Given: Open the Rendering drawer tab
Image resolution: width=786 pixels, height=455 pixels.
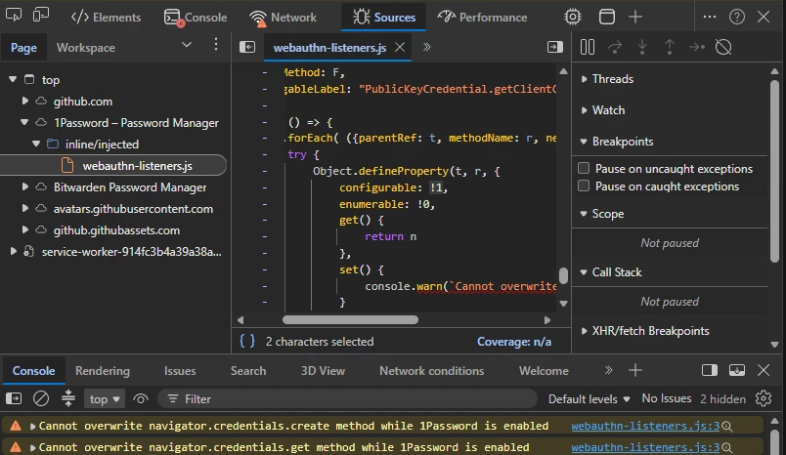Looking at the screenshot, I should pos(103,371).
